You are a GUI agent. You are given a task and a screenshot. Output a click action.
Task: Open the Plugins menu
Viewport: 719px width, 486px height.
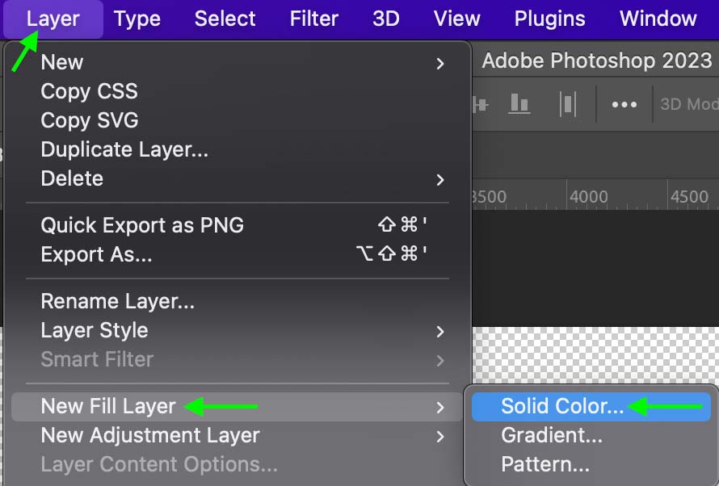pos(549,18)
